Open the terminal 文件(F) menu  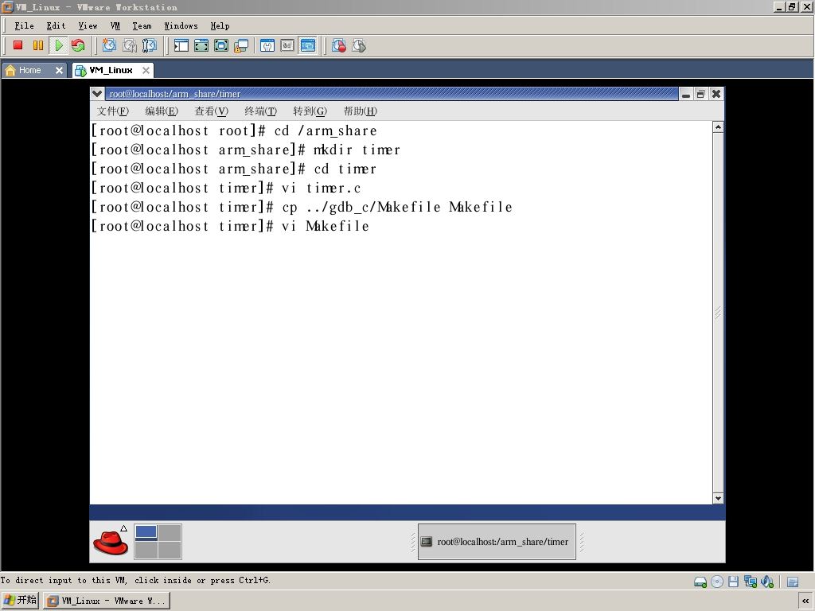(x=113, y=111)
